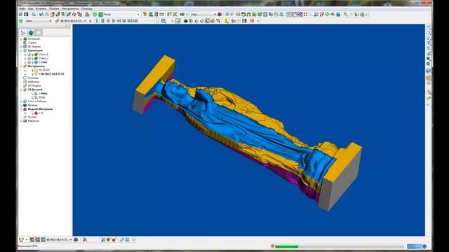The image size is (449, 252).
Task: Open the Файл menu
Action: coord(22,9)
